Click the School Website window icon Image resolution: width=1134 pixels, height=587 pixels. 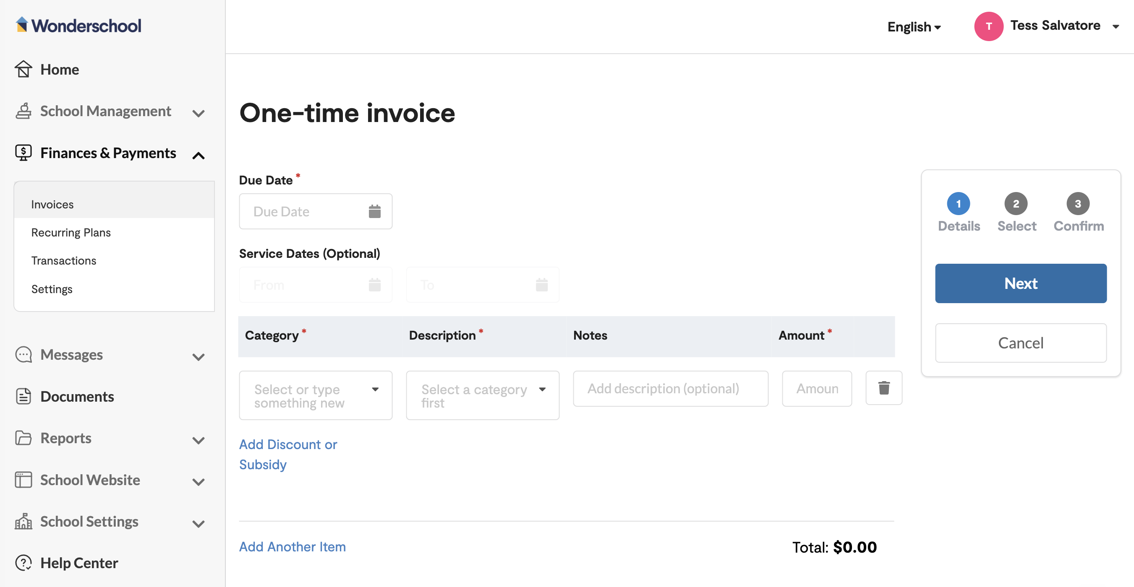pyautogui.click(x=24, y=480)
